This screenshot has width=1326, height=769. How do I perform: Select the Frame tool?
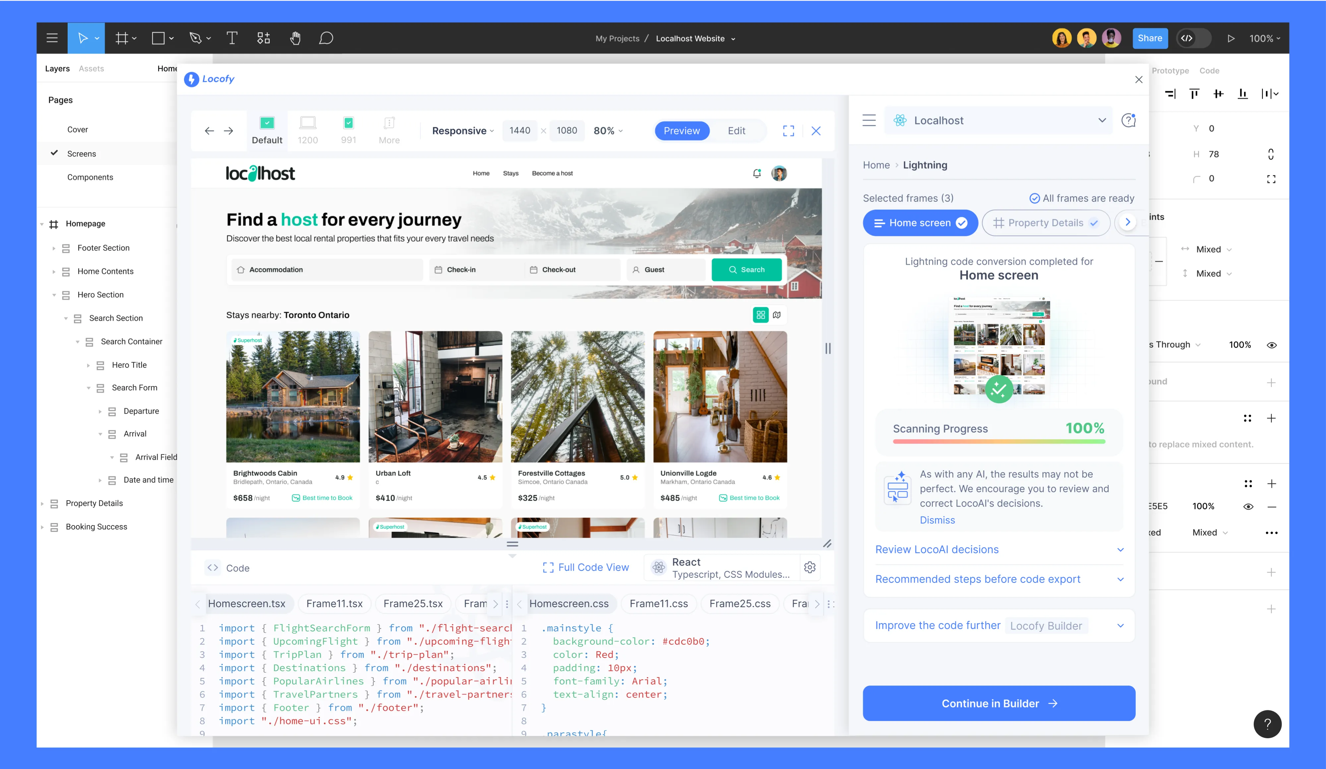(x=122, y=38)
